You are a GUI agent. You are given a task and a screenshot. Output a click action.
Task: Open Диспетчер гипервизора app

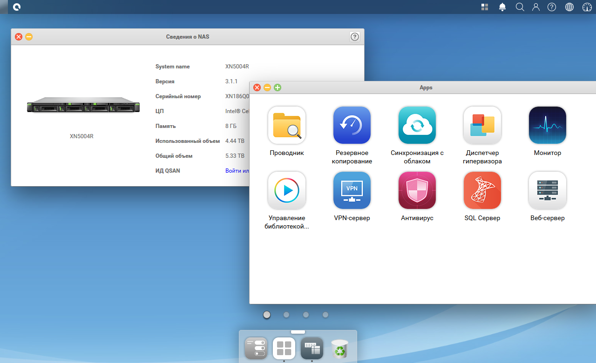point(482,125)
